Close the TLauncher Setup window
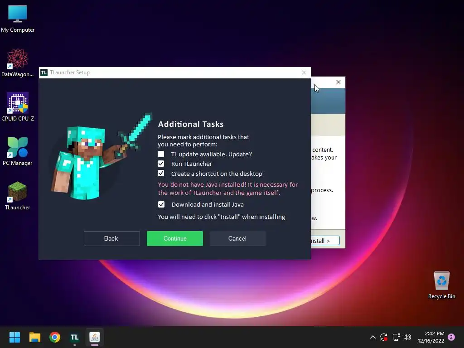 [304, 72]
